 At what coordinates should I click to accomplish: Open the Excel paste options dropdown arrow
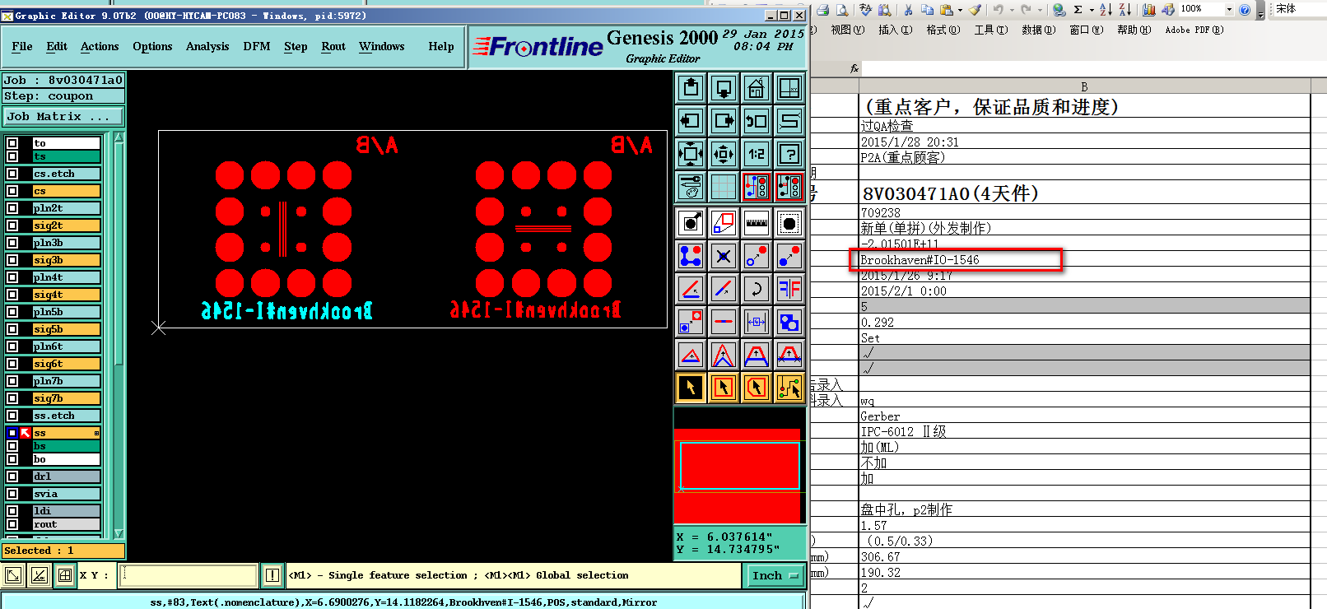click(960, 10)
